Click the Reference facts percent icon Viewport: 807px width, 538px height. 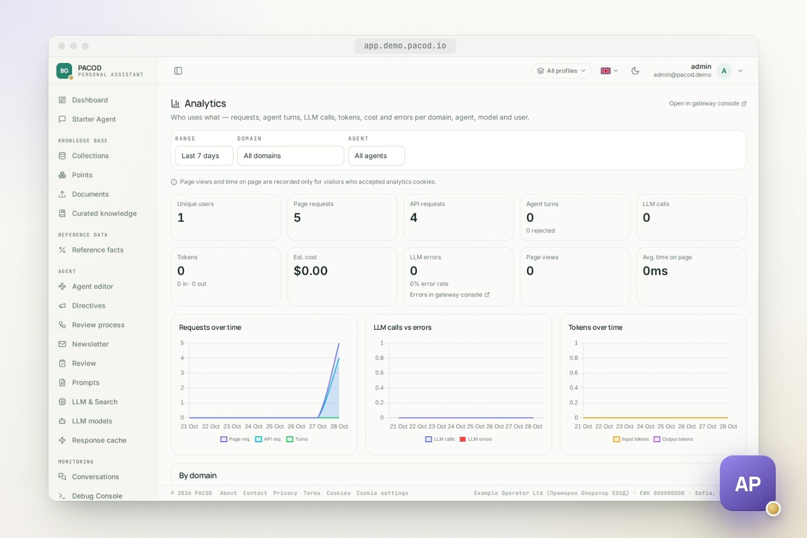(x=62, y=250)
